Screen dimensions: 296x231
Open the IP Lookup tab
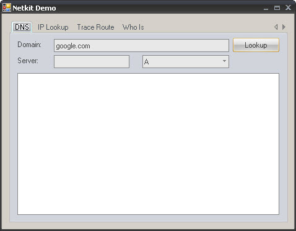tap(53, 27)
